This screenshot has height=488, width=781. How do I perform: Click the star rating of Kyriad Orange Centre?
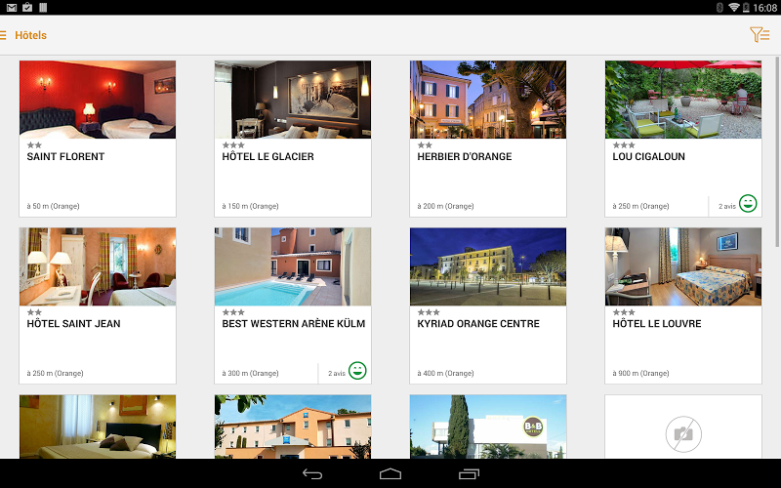click(x=429, y=312)
